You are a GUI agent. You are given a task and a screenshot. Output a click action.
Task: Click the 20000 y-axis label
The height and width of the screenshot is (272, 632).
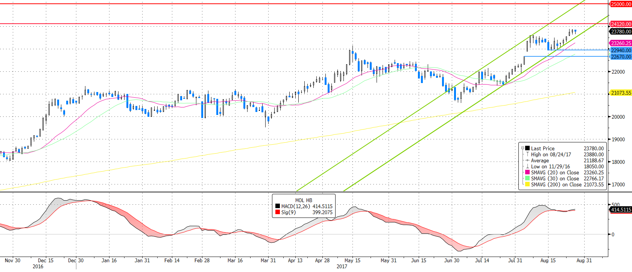pos(618,117)
